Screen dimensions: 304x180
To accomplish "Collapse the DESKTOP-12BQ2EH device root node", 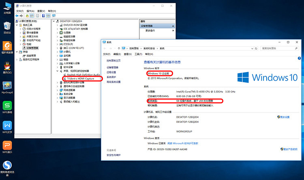I will point(54,21).
